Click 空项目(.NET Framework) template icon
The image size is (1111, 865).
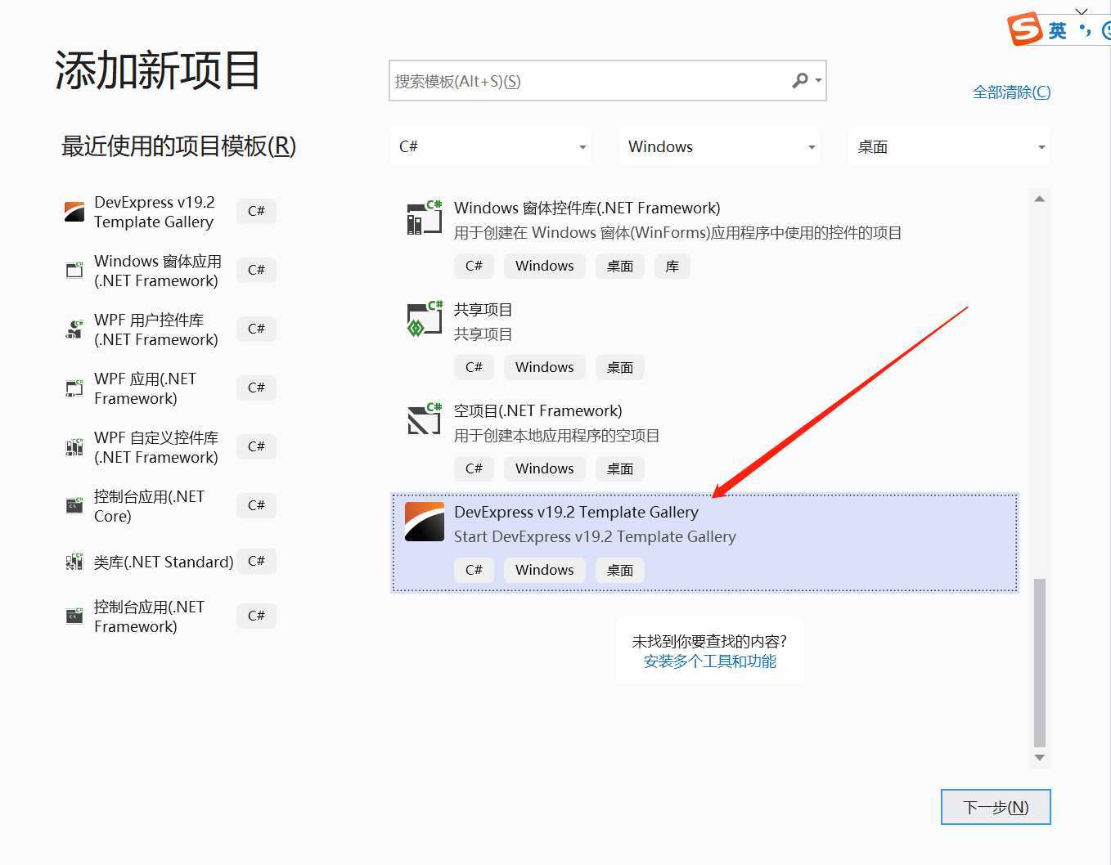pyautogui.click(x=424, y=420)
